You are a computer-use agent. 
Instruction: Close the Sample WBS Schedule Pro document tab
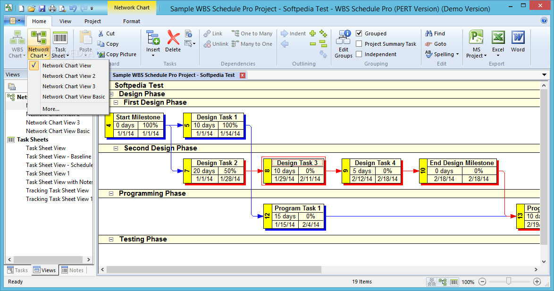[243, 75]
